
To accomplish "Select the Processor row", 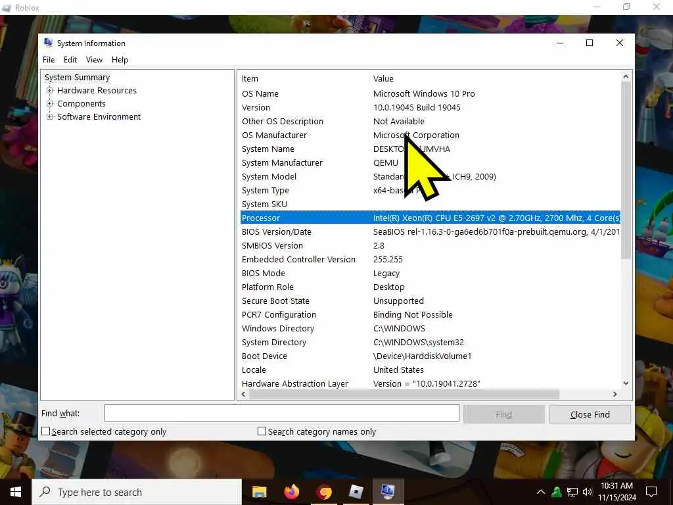I will (430, 218).
